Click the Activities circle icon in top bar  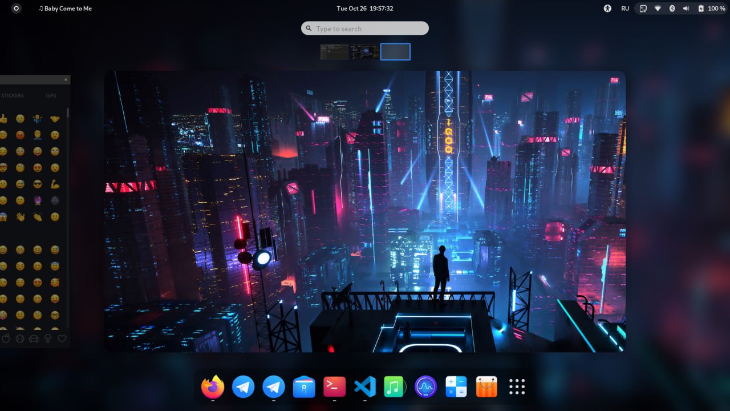[x=16, y=9]
